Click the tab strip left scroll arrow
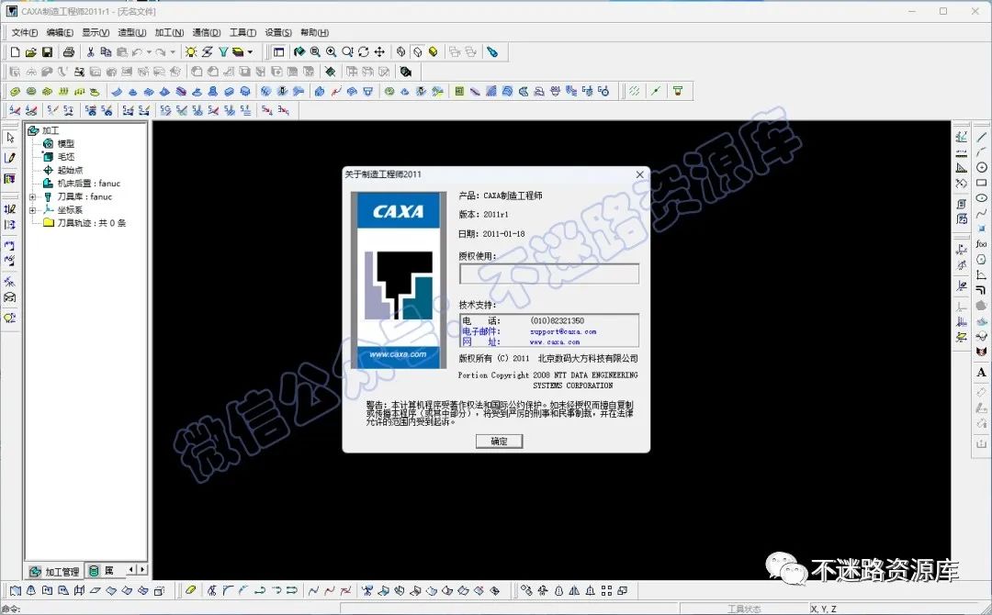The width and height of the screenshot is (992, 615). [131, 570]
